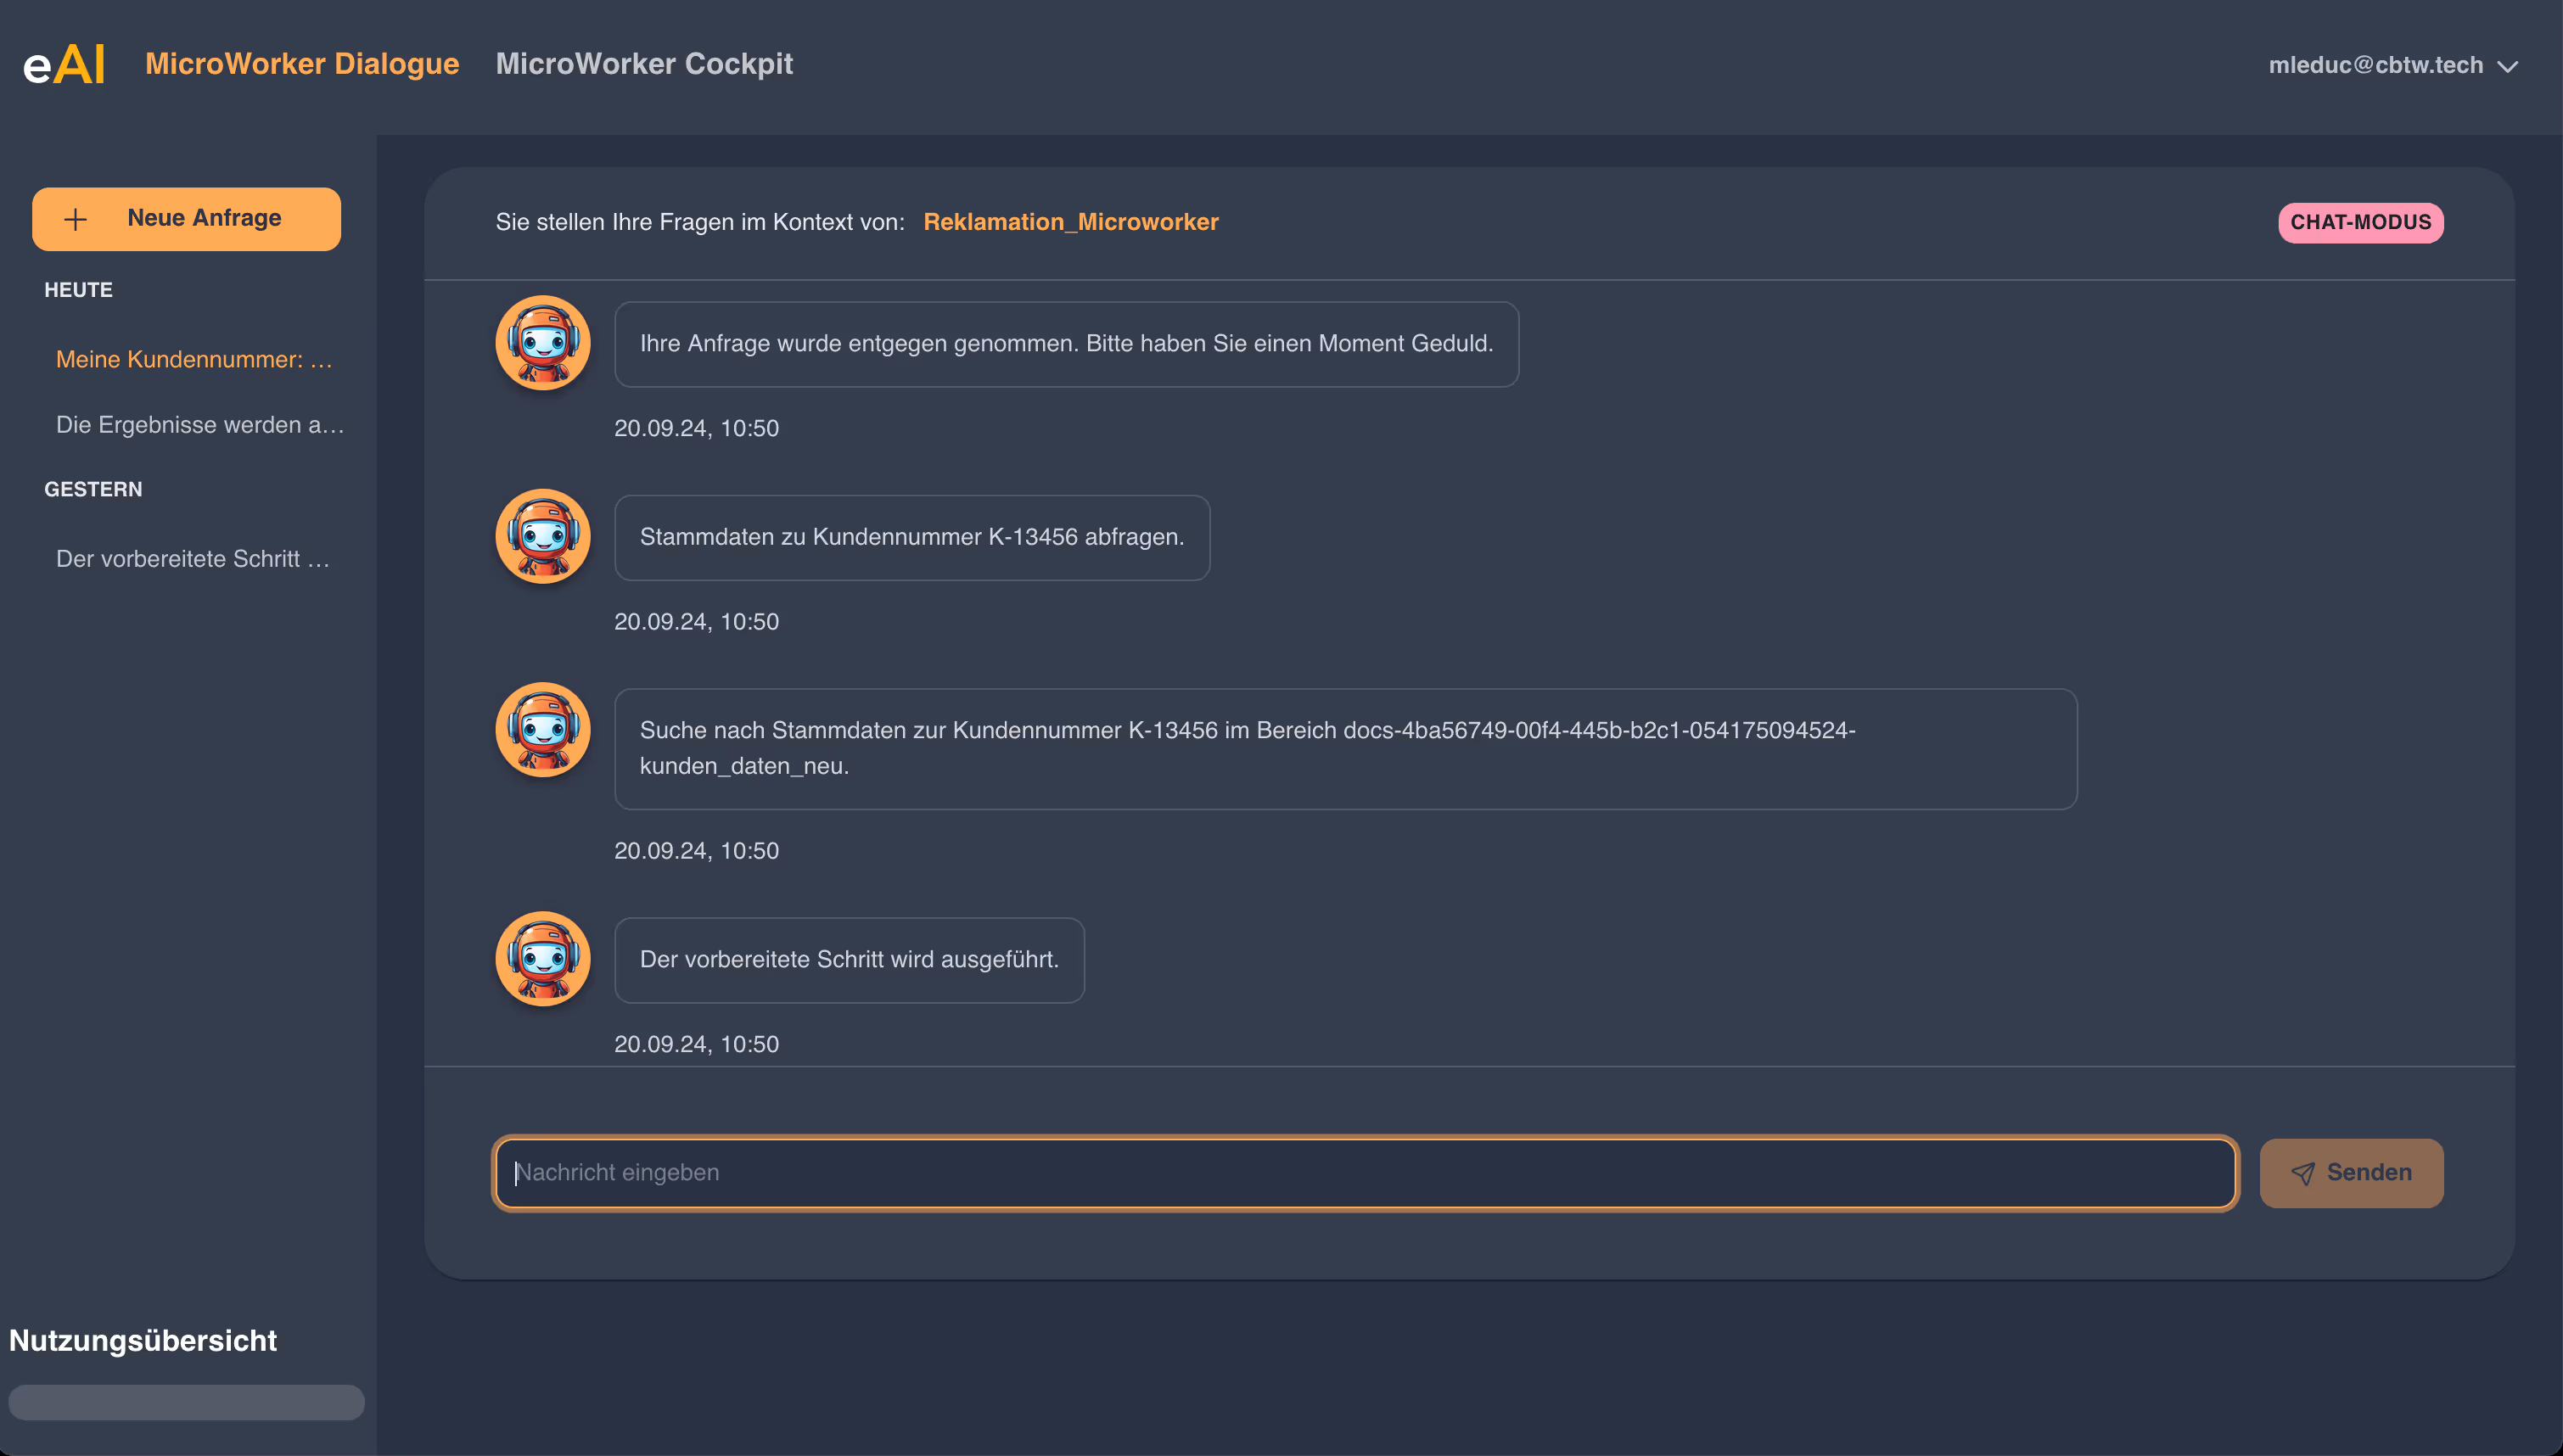The image size is (2563, 1456).
Task: Switch to MicroWorker Dialogue tab
Action: tap(302, 64)
